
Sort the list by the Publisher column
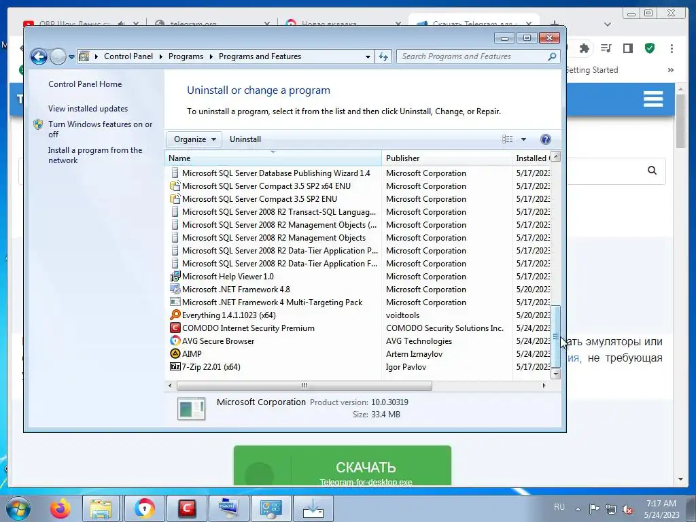pyautogui.click(x=447, y=158)
